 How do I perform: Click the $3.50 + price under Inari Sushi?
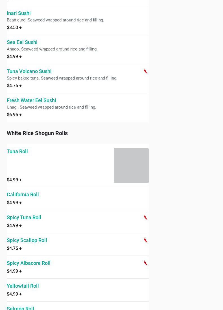point(14,28)
